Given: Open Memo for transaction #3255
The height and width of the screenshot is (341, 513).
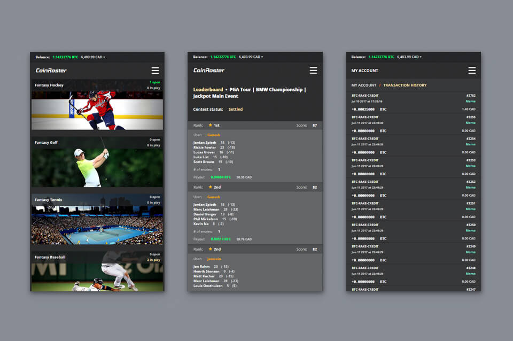Looking at the screenshot, I should pos(470,123).
